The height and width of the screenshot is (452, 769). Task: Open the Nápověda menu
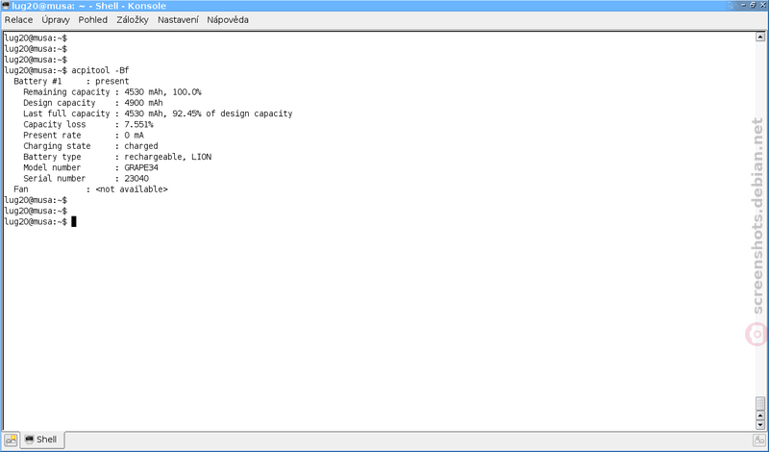(228, 20)
